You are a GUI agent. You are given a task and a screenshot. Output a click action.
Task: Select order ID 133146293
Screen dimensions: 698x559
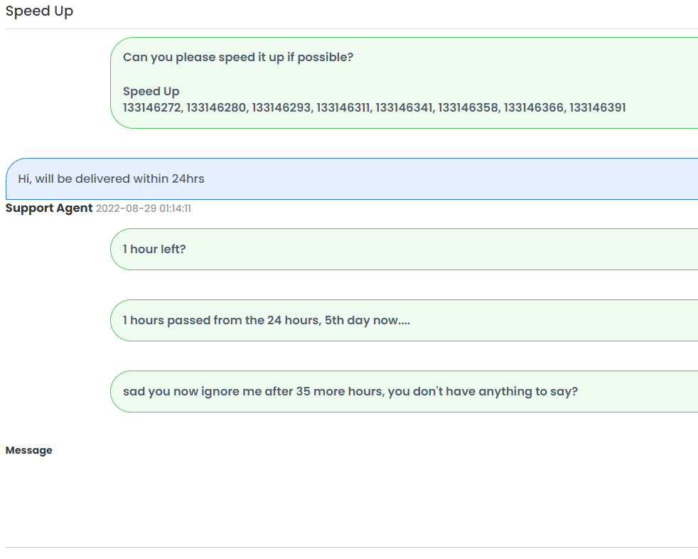click(282, 108)
